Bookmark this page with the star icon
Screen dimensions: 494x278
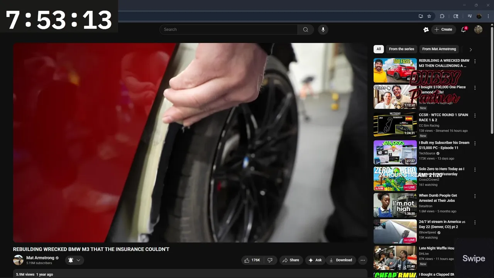429,16
